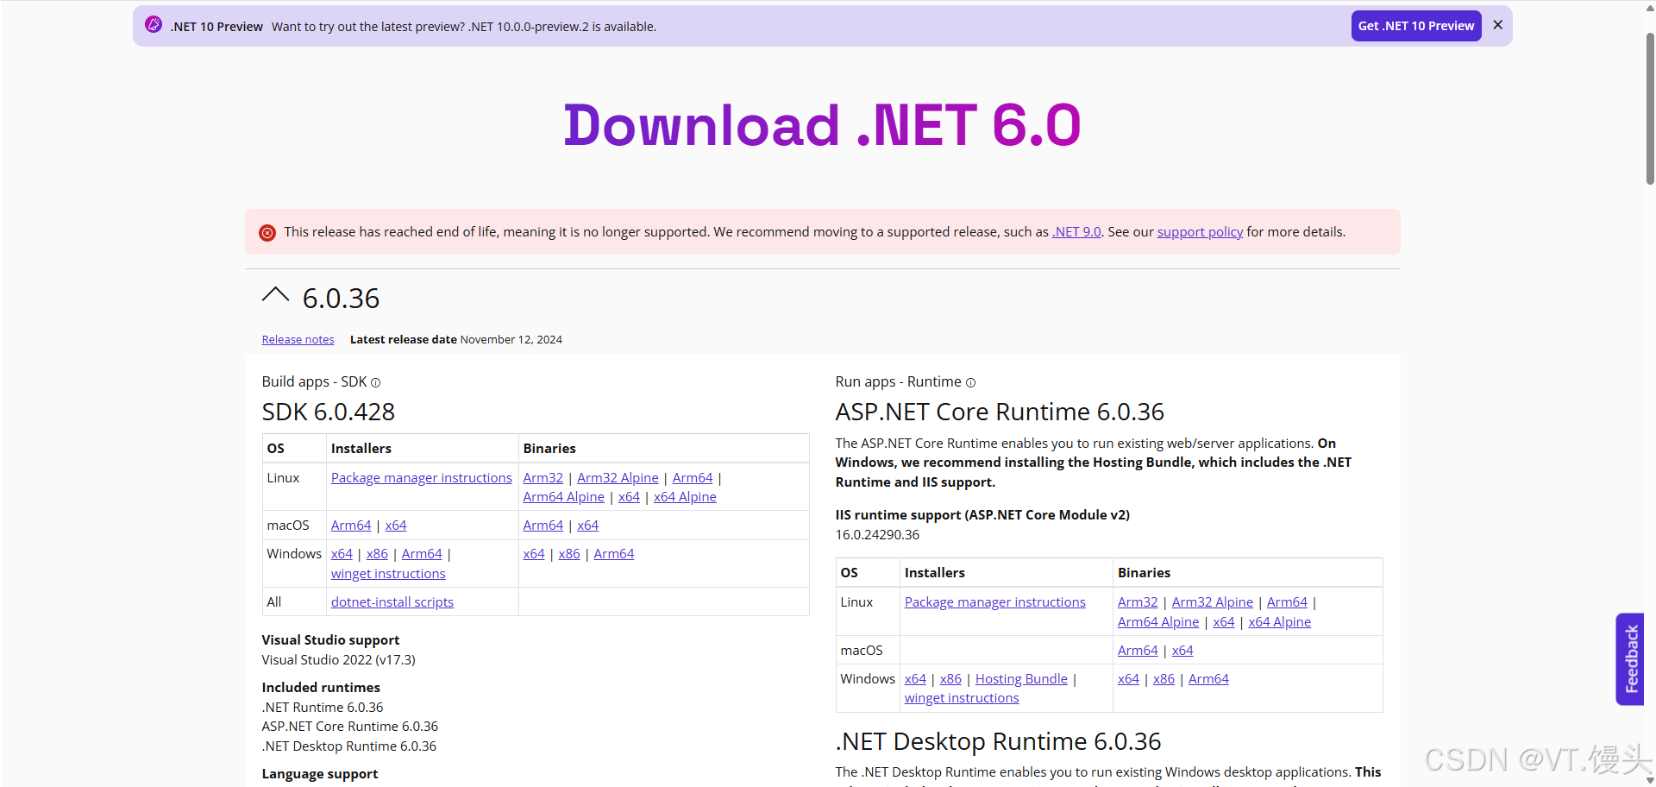Click the '.NET Desktop Runtime 6.0.36' heading
Screen dimensions: 1656x787
tap(998, 741)
